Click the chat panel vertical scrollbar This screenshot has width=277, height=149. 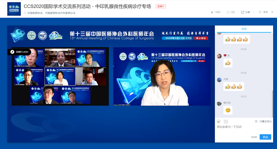point(272,103)
